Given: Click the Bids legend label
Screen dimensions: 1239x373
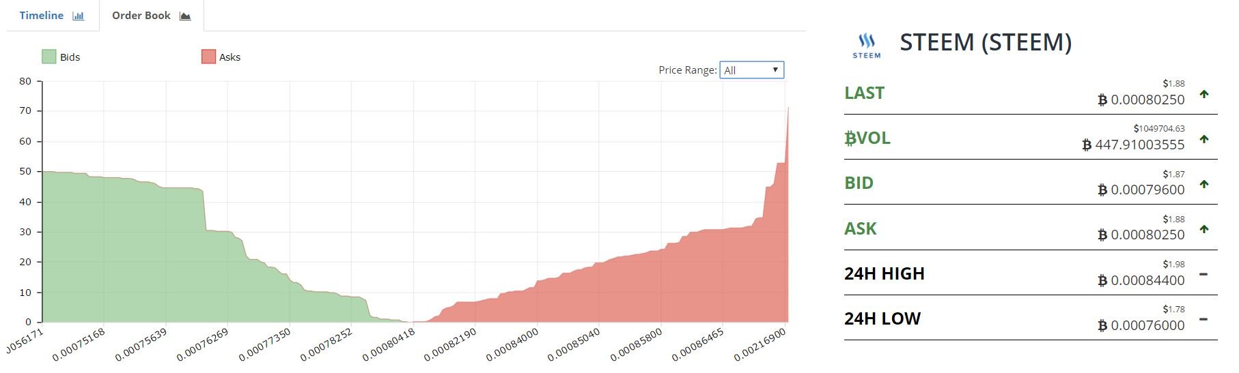Looking at the screenshot, I should coord(70,57).
